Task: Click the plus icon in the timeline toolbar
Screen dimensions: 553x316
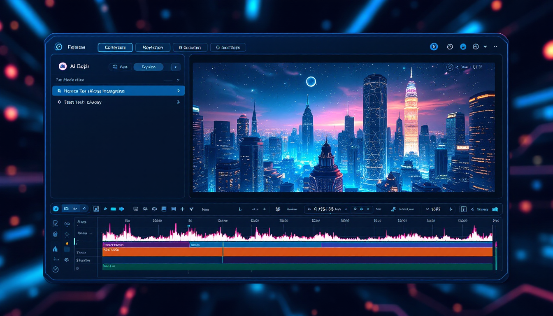Action: [182, 209]
